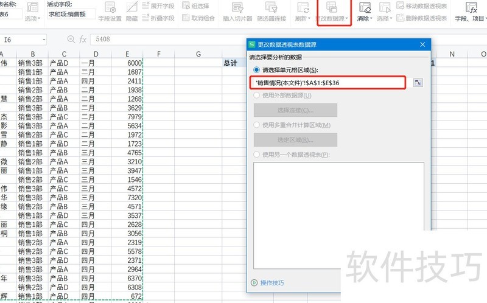Click the cell with value 5634

pos(127,126)
